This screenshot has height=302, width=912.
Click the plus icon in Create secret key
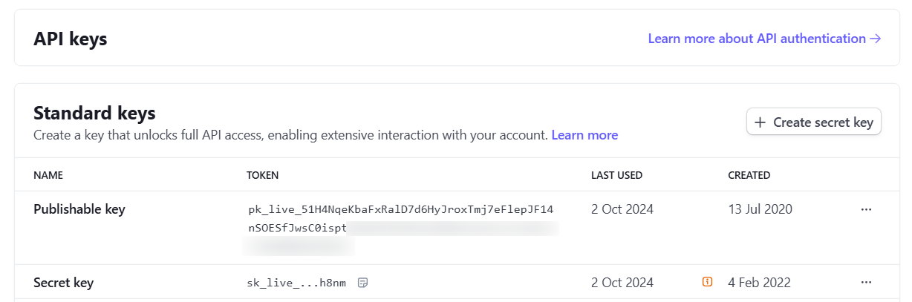tap(760, 122)
